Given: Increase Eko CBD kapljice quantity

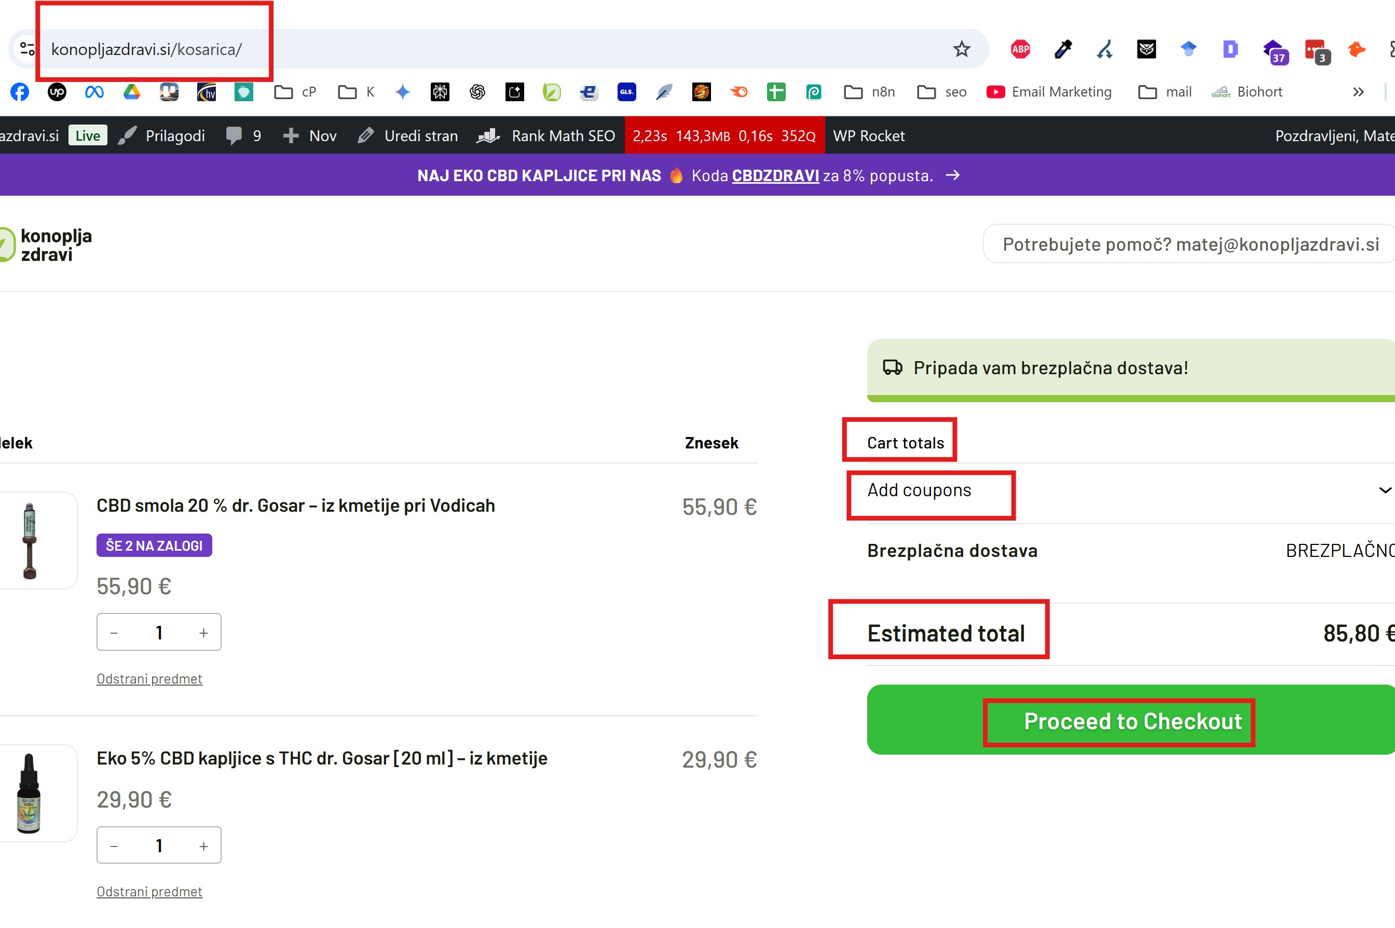Looking at the screenshot, I should 203,845.
